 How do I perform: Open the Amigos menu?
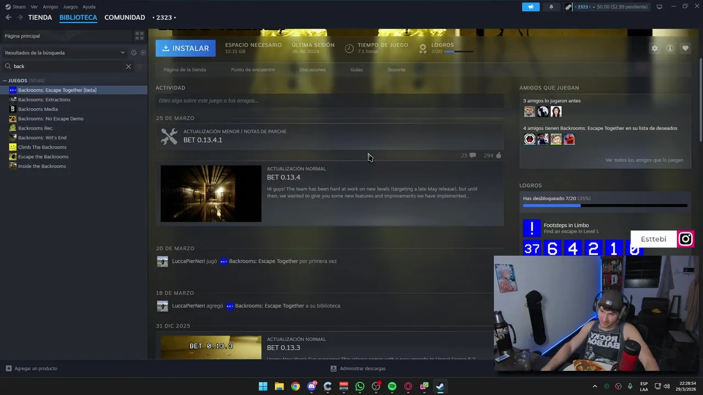pyautogui.click(x=51, y=7)
